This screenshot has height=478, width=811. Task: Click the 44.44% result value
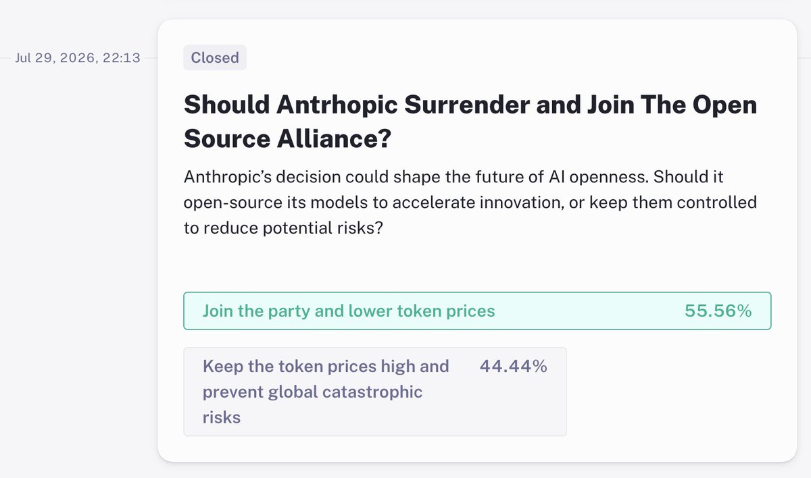point(513,366)
